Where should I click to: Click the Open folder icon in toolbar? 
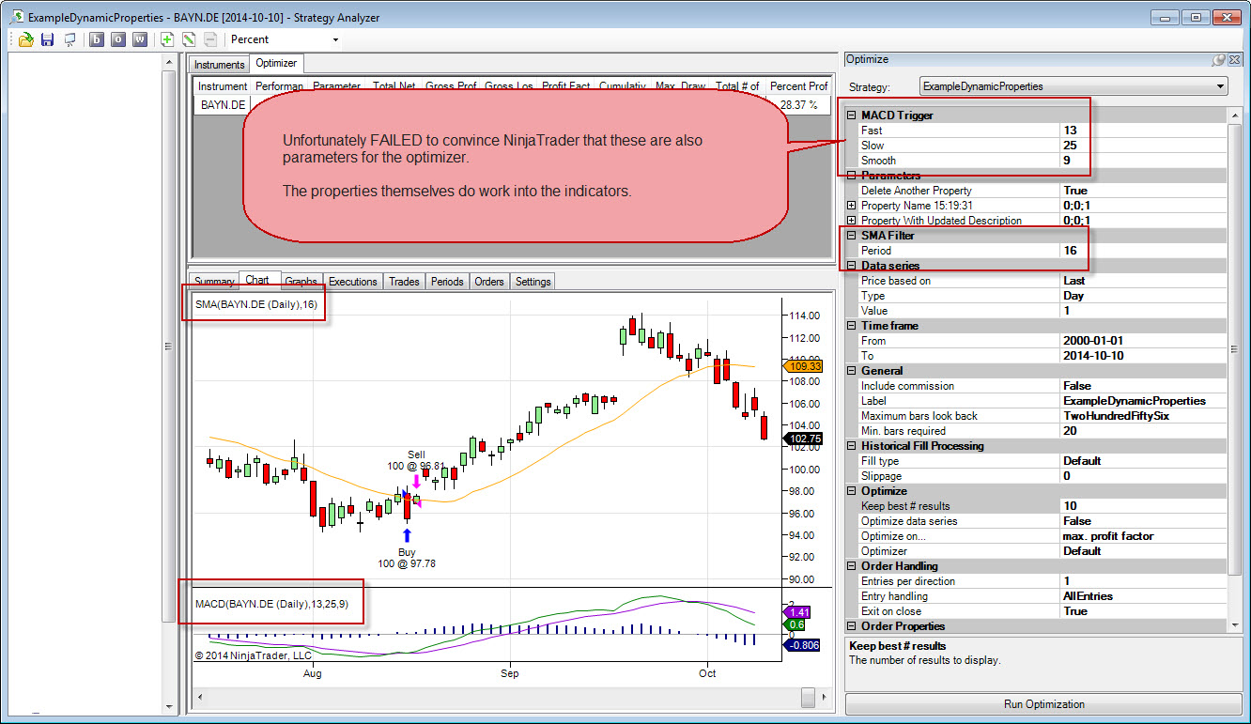26,39
